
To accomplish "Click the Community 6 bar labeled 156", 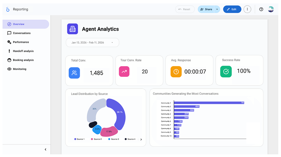I will [178, 121].
